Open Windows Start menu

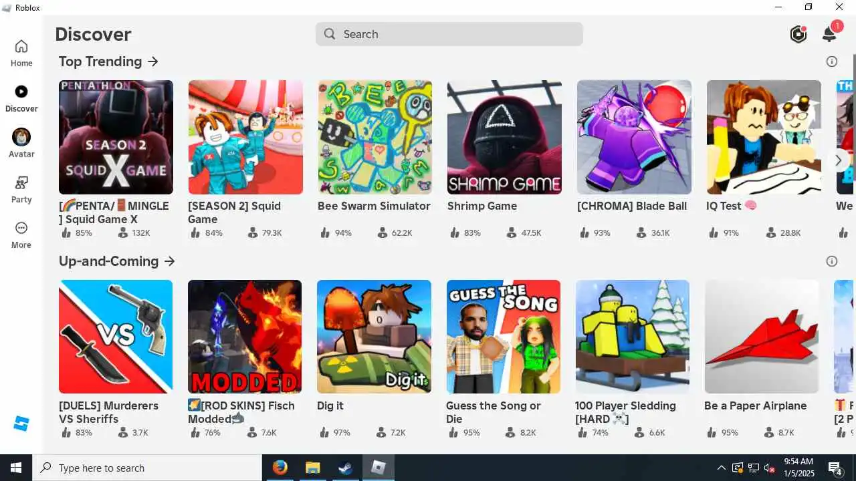16,468
